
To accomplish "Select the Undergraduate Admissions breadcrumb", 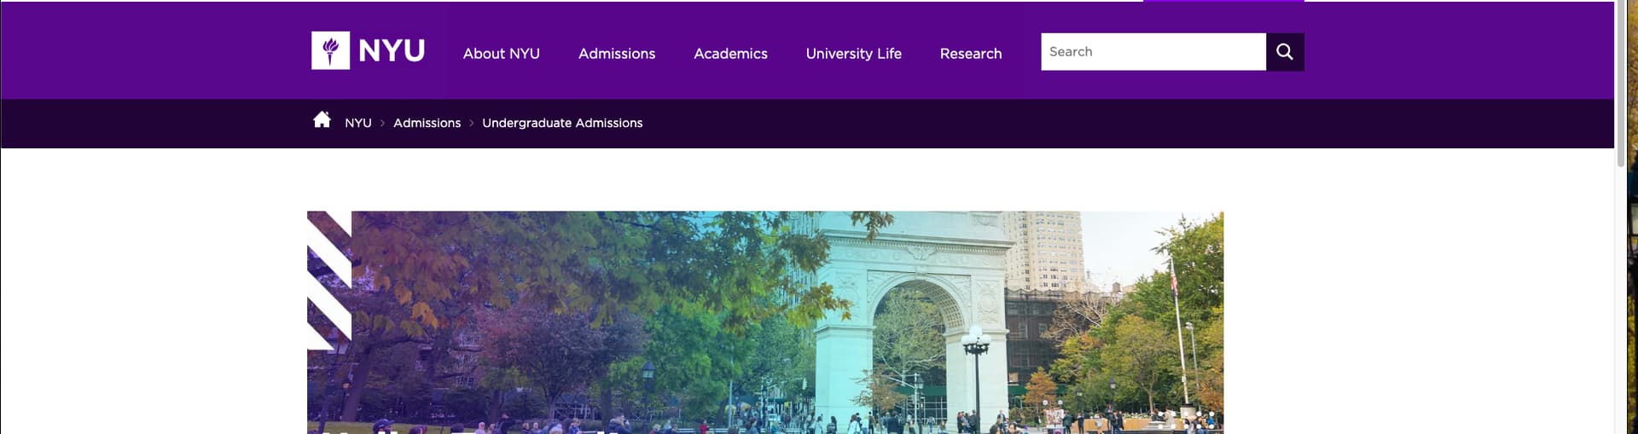I will pyautogui.click(x=562, y=123).
